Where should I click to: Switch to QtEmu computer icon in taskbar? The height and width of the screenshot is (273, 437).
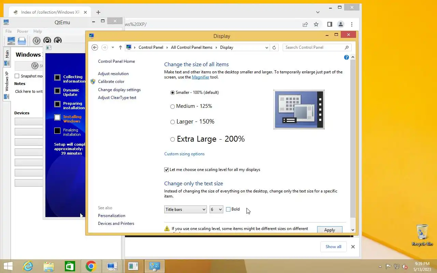pyautogui.click(x=112, y=266)
